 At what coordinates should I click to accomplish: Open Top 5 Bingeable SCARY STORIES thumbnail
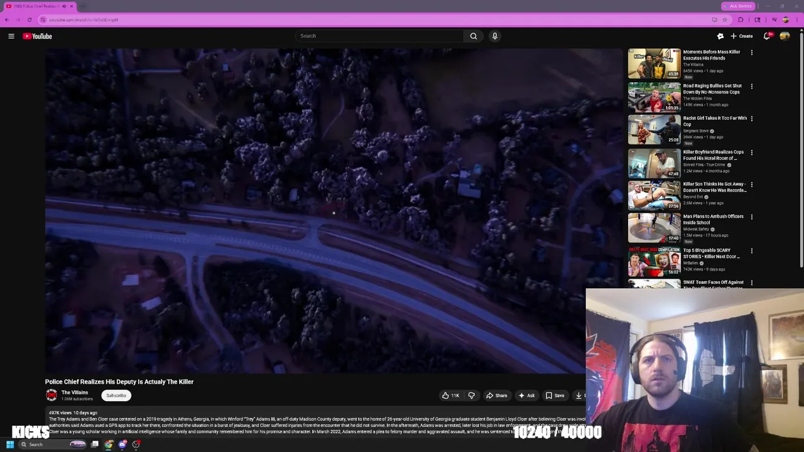pos(654,262)
